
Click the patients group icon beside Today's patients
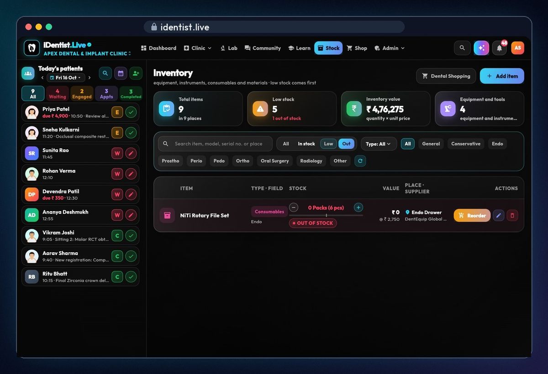coord(28,73)
